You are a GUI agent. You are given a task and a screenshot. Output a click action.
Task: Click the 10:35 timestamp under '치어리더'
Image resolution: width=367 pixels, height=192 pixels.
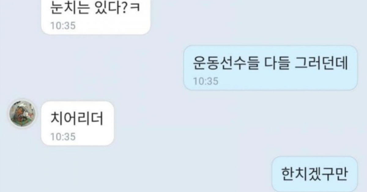tap(63, 137)
